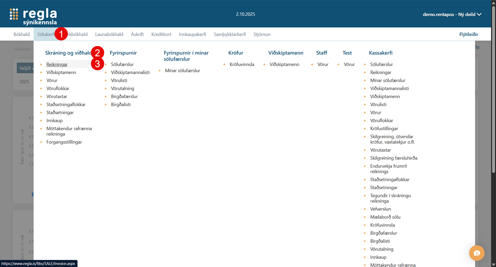This screenshot has height=267, width=496.
Task: Open Sölufærslur under Fyrirspurnir
Action: click(122, 65)
